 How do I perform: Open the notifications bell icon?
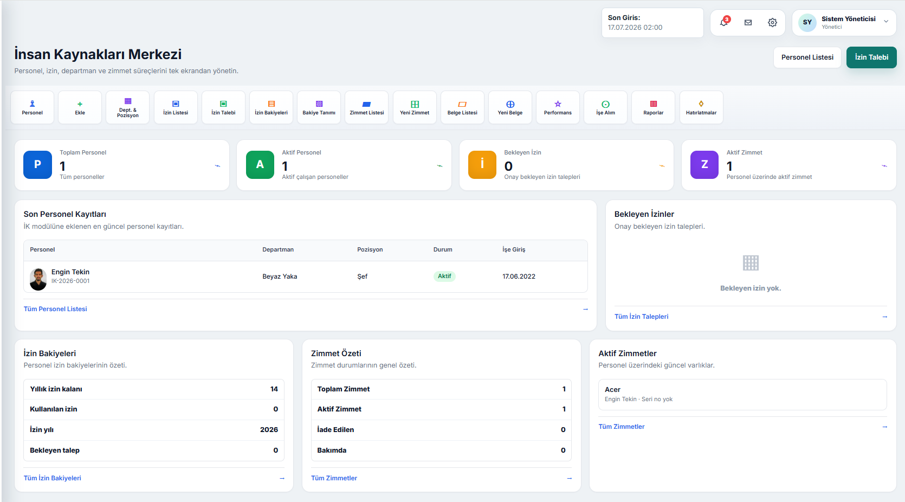724,22
